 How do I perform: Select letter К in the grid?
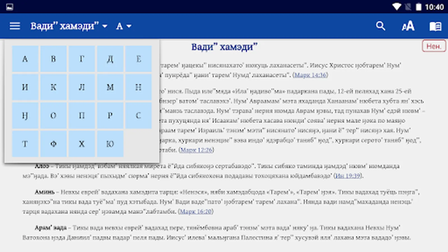(53, 87)
